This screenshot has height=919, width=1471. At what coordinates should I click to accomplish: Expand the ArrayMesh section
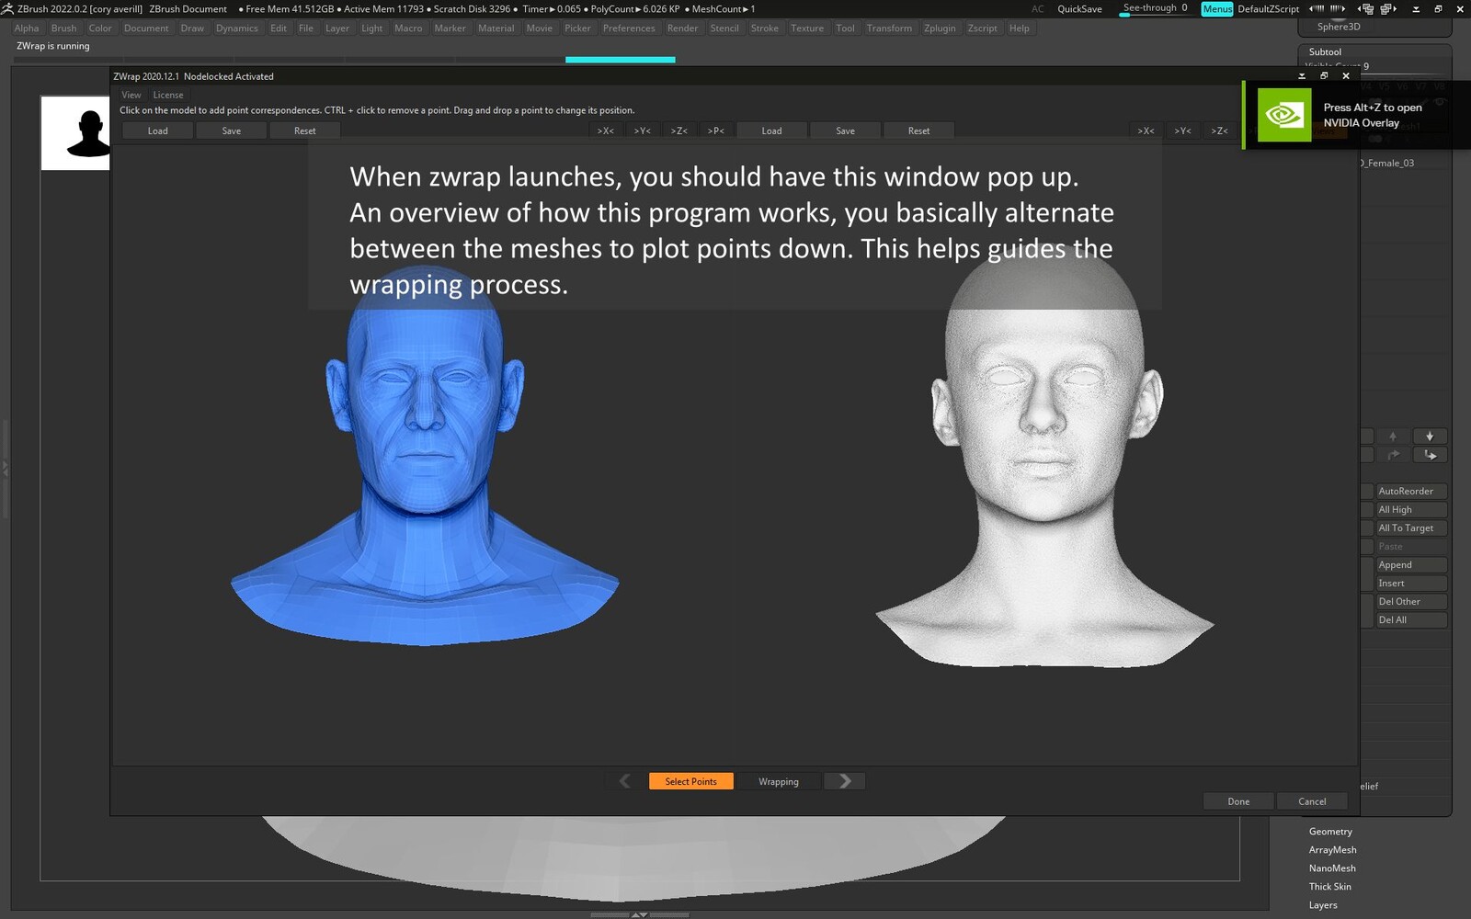pyautogui.click(x=1332, y=850)
